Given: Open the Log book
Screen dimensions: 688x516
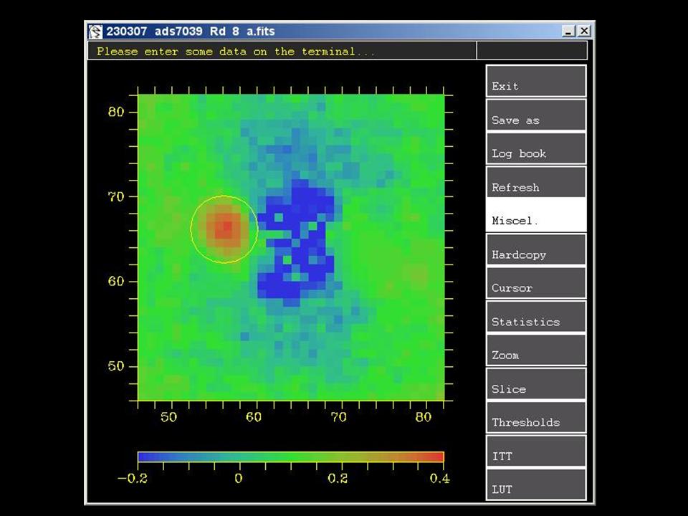Looking at the screenshot, I should coord(536,149).
